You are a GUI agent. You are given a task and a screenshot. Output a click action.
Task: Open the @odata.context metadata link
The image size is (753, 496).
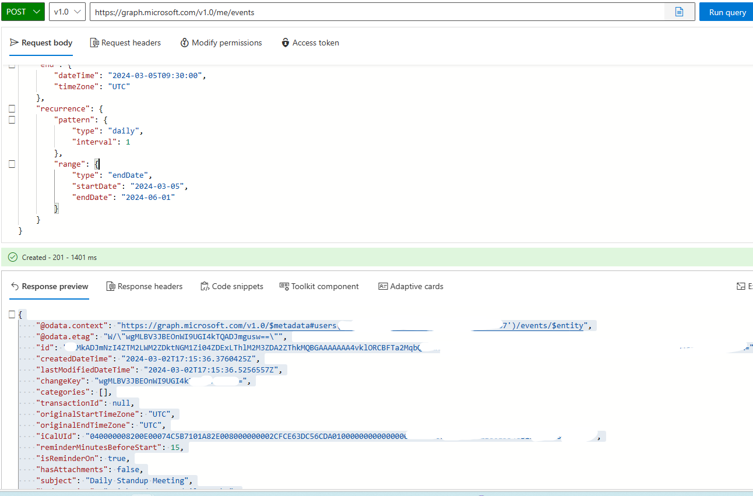[353, 326]
